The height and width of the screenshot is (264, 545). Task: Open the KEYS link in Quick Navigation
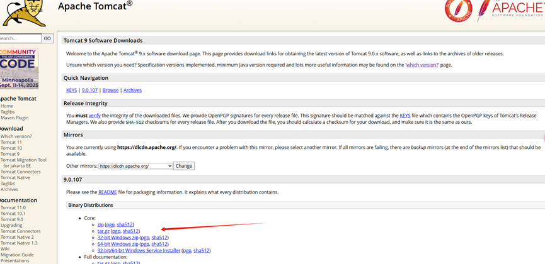pos(72,90)
